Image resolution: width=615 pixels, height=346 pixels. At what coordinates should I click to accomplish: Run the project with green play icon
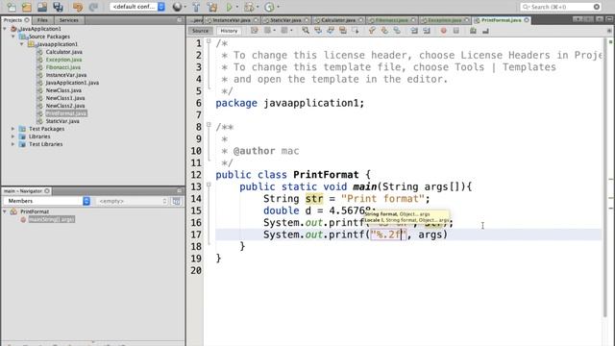[230, 7]
